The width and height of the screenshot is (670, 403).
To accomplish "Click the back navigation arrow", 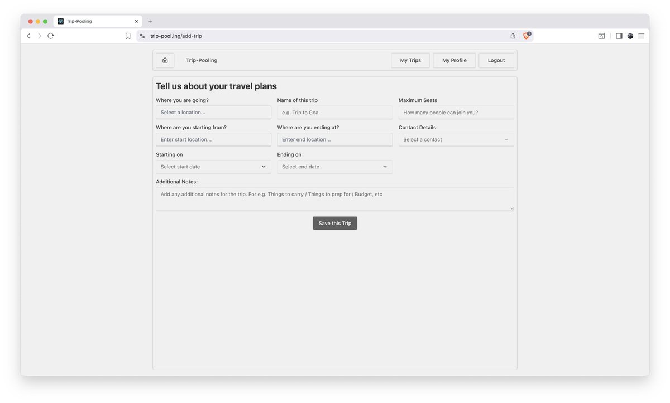I will point(28,35).
